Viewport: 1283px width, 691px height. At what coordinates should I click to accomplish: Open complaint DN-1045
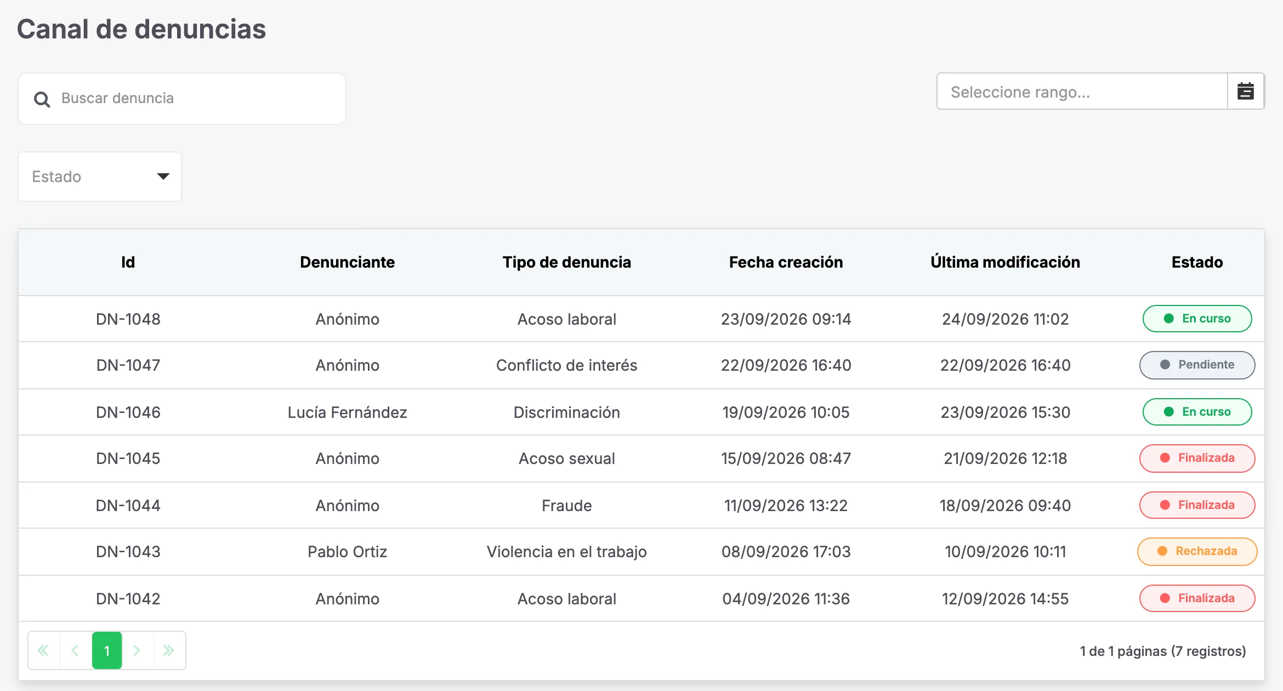click(128, 458)
